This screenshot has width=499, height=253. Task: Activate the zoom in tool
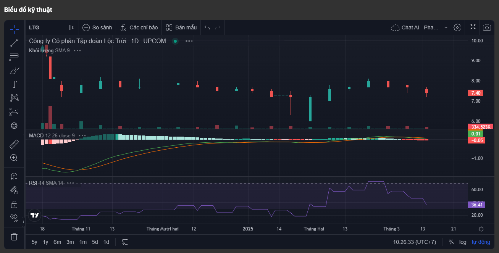coord(14,158)
